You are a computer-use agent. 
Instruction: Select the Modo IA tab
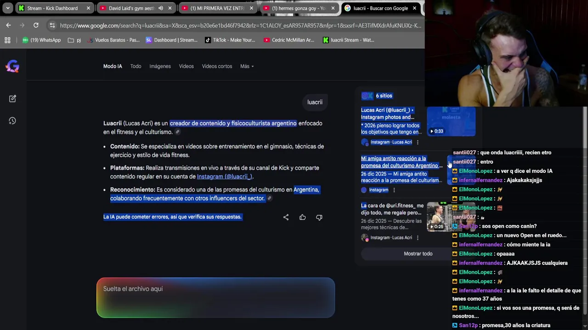tap(113, 66)
